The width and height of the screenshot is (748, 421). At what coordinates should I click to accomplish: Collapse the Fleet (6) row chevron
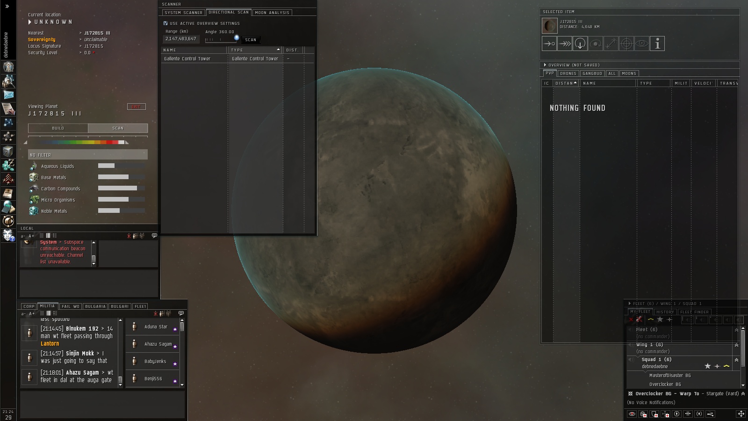point(737,330)
